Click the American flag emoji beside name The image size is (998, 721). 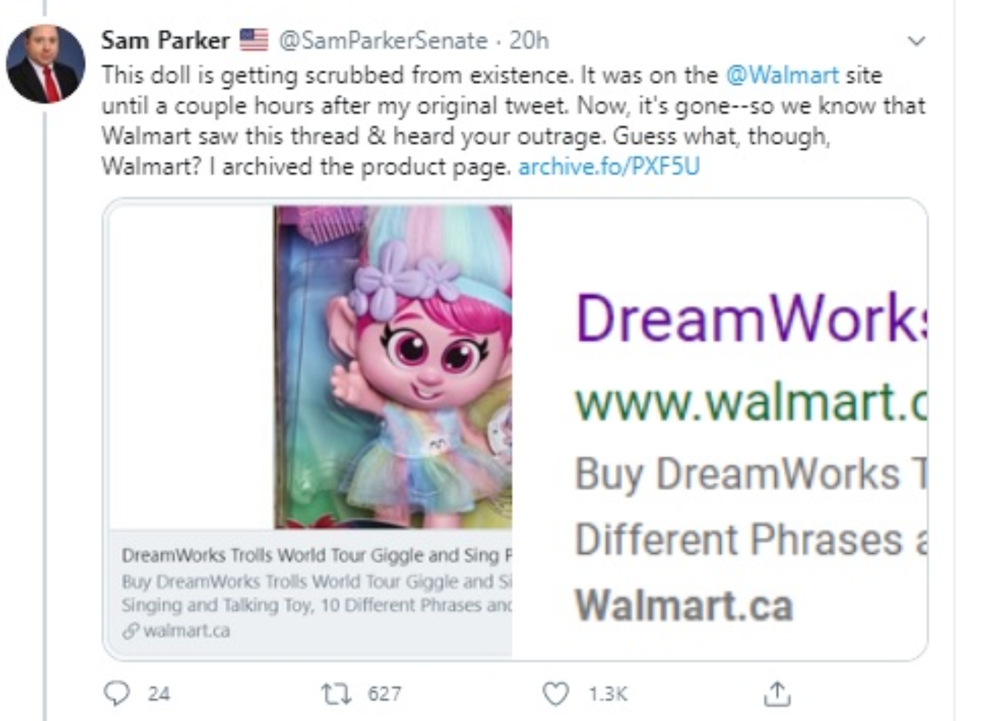(254, 40)
